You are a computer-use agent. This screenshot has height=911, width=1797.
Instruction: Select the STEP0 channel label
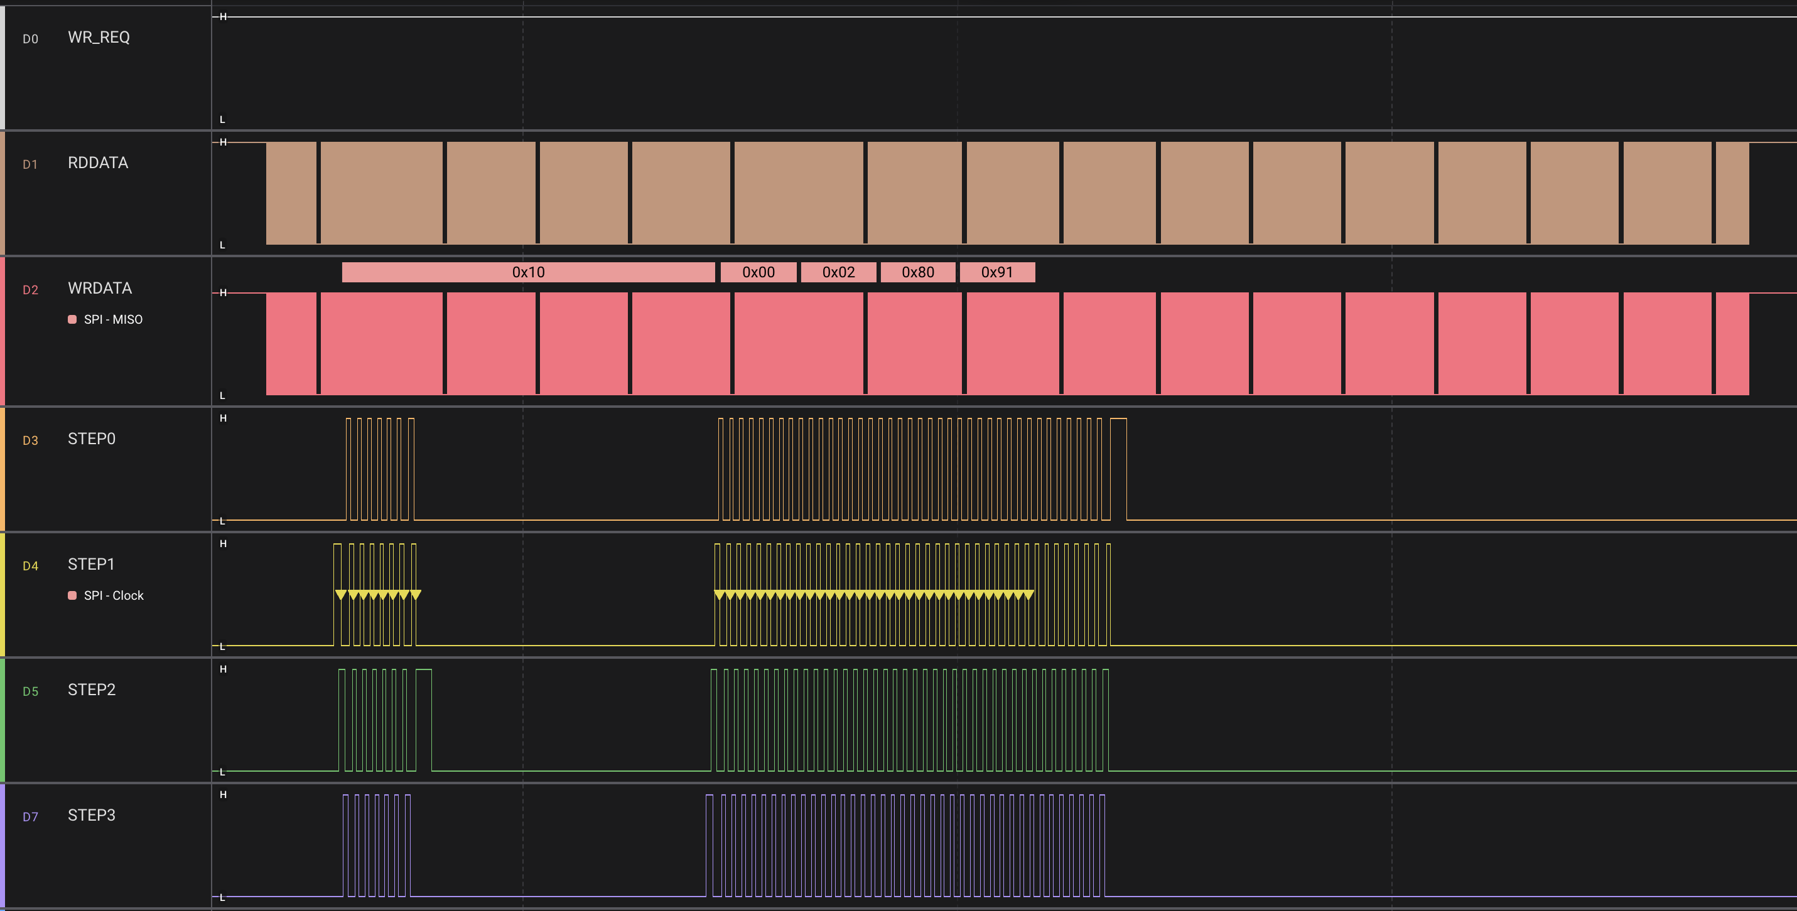[x=92, y=439]
